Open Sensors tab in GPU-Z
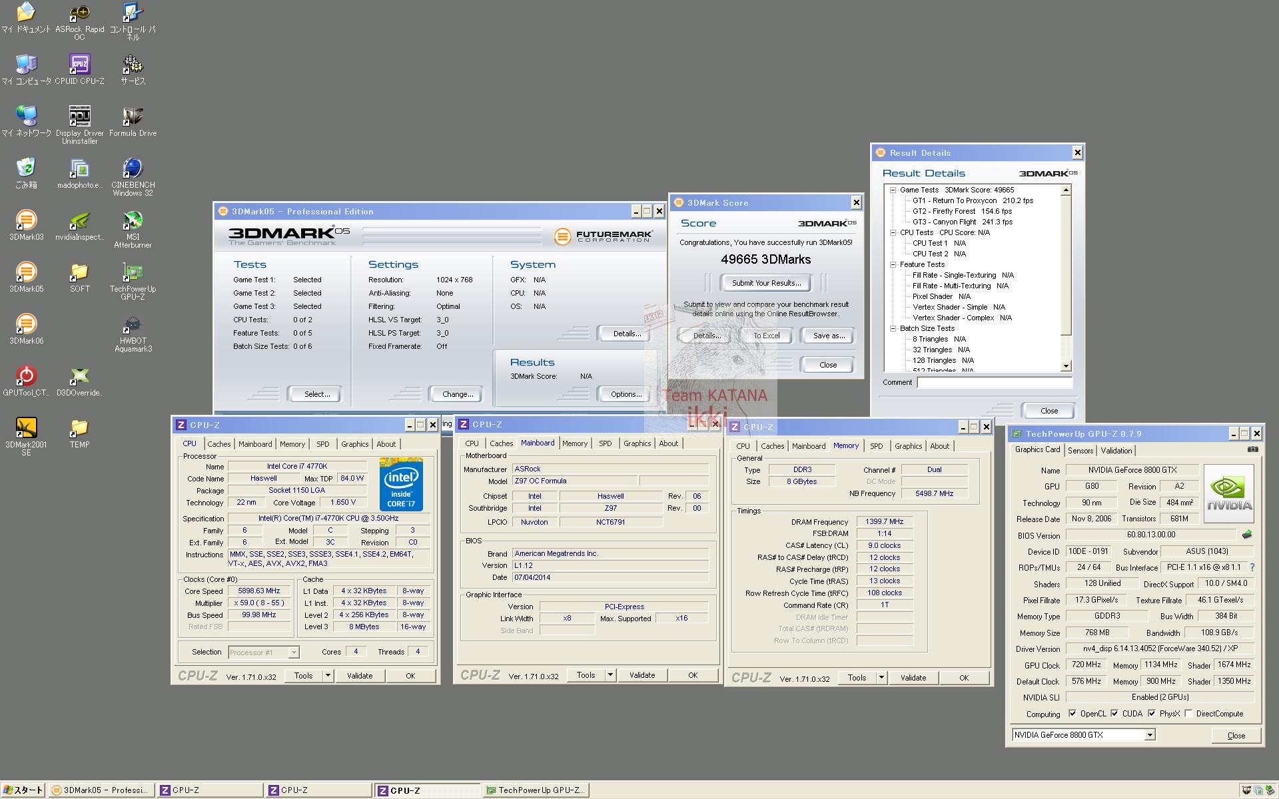 click(1080, 451)
